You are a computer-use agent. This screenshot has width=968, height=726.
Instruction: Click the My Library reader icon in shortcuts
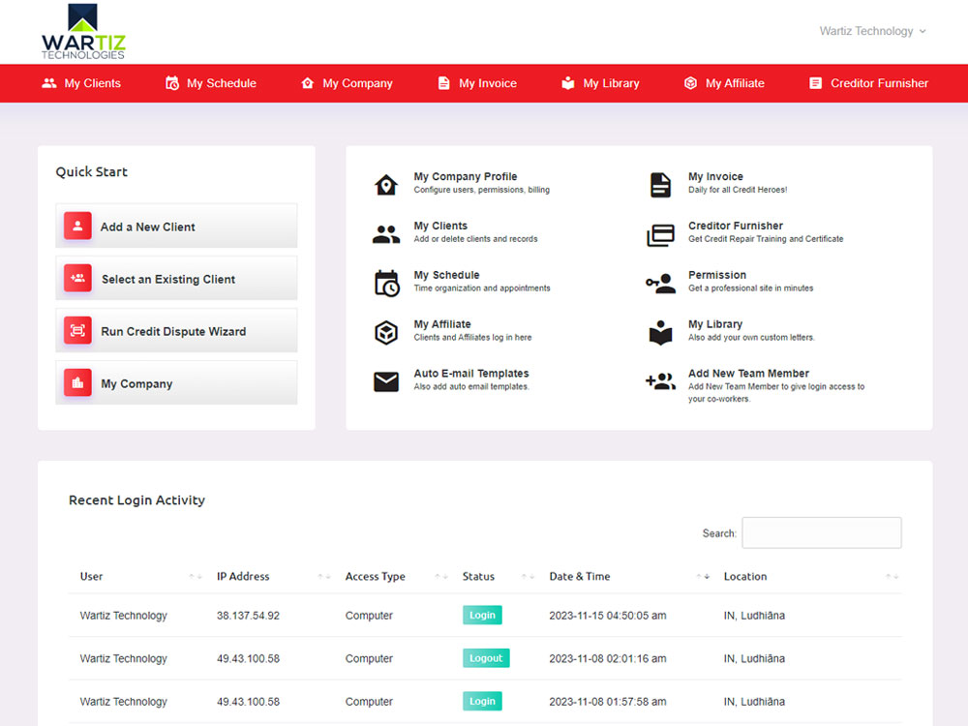pos(660,333)
